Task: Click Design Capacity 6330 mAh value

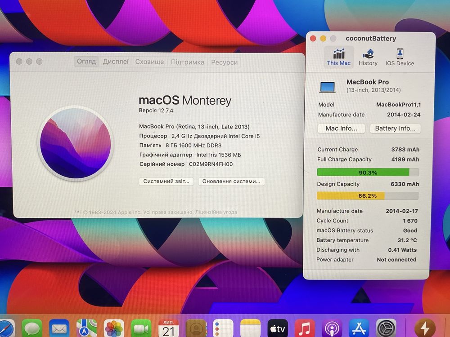Action: tap(405, 184)
